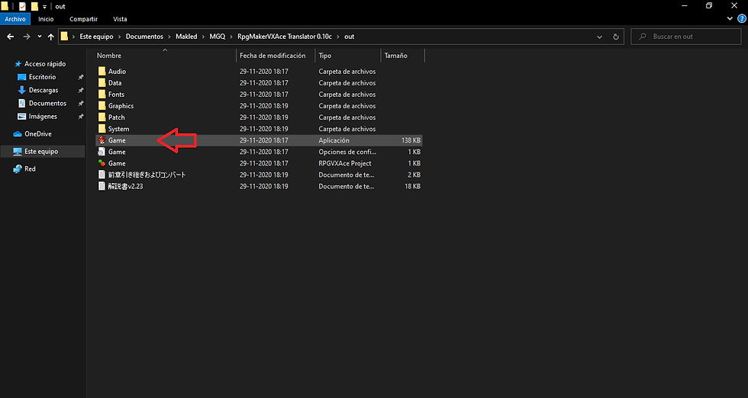Screen dimensions: 748x398
Task: Click the new folder icon in title bar
Action: [x=34, y=6]
